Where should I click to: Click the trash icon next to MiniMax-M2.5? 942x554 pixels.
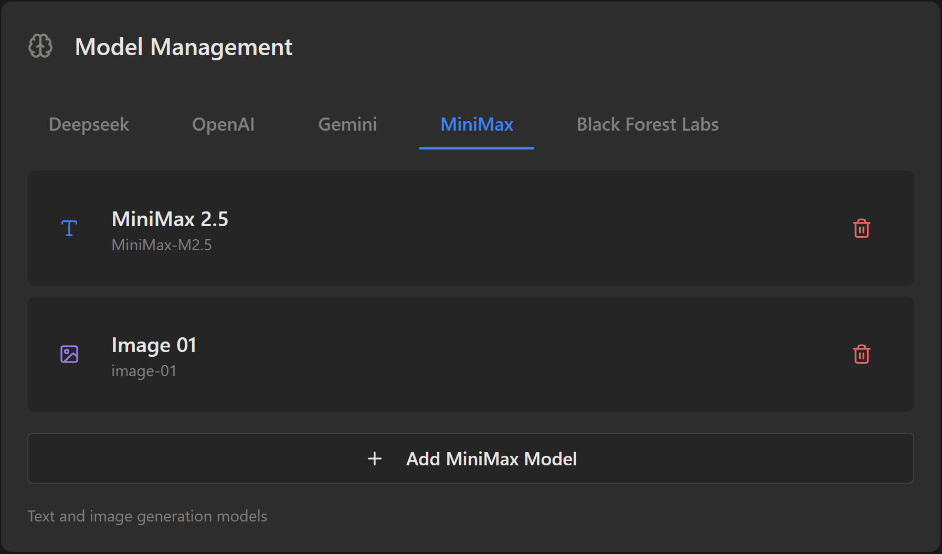pos(862,228)
